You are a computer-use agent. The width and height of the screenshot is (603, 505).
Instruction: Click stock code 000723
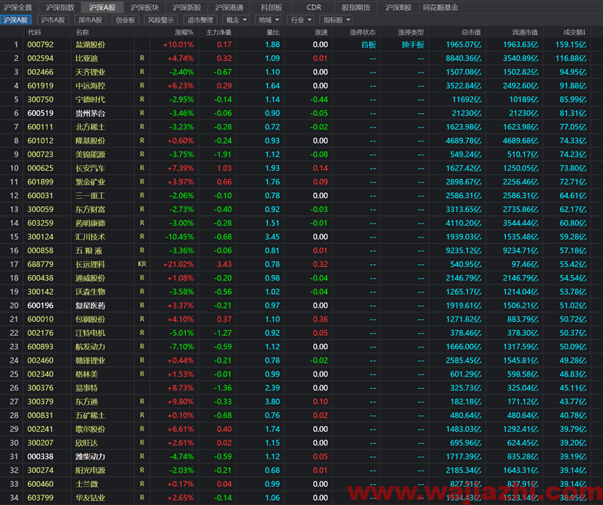click(x=41, y=155)
